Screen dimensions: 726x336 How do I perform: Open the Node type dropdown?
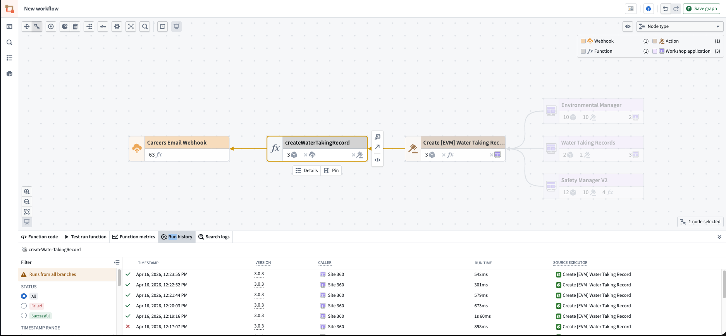[680, 26]
